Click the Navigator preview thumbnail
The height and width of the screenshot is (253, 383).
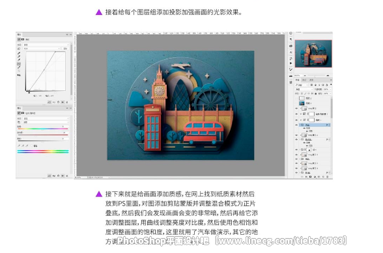click(313, 54)
